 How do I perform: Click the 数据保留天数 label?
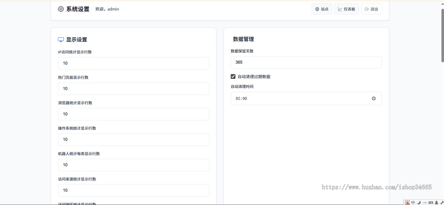click(x=242, y=51)
